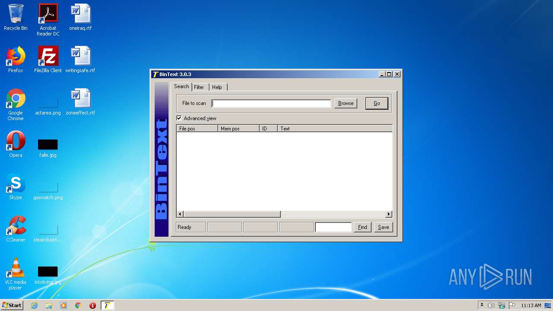Launch Firefox from the desktop
Viewport: 553px width, 311px height.
(x=16, y=60)
